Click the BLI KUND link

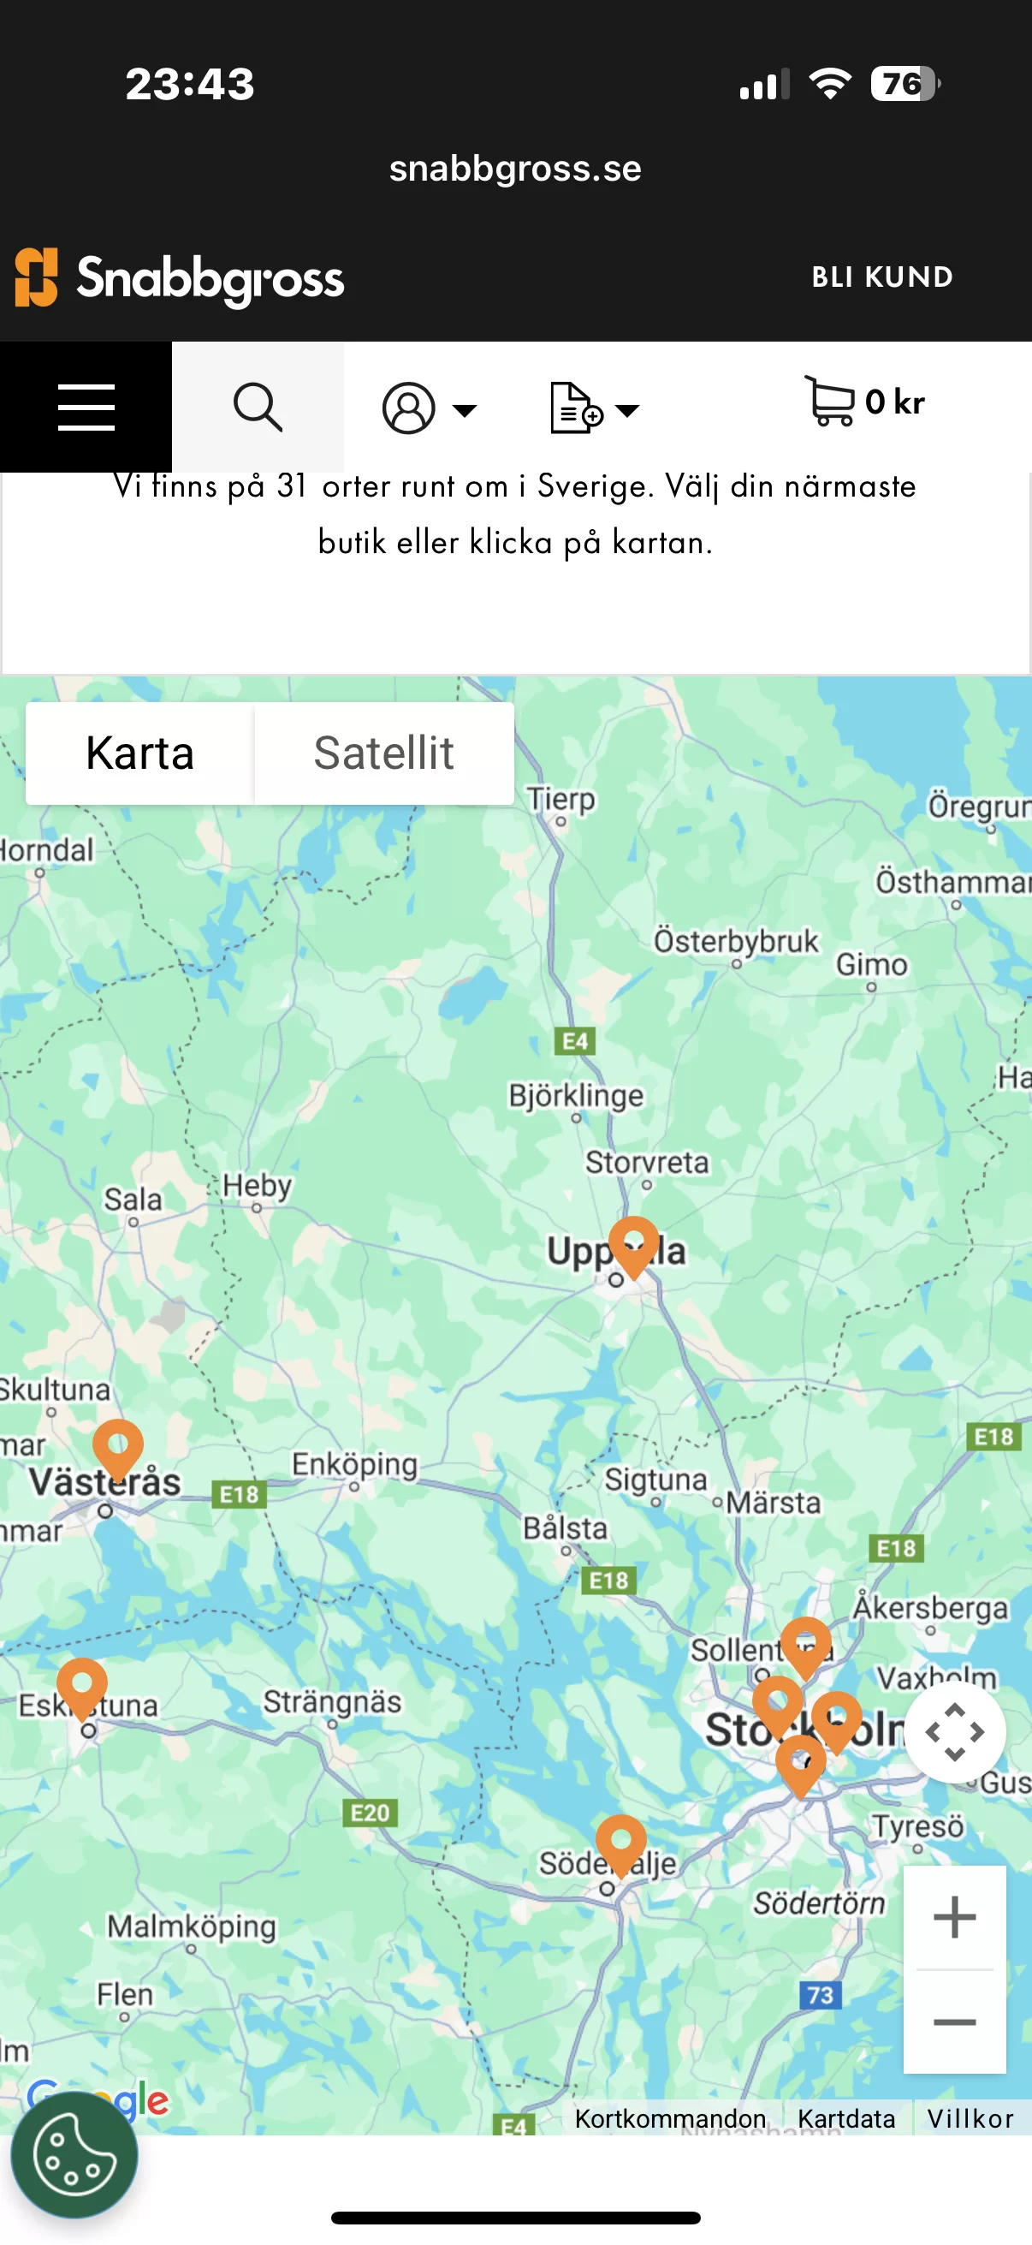tap(882, 277)
